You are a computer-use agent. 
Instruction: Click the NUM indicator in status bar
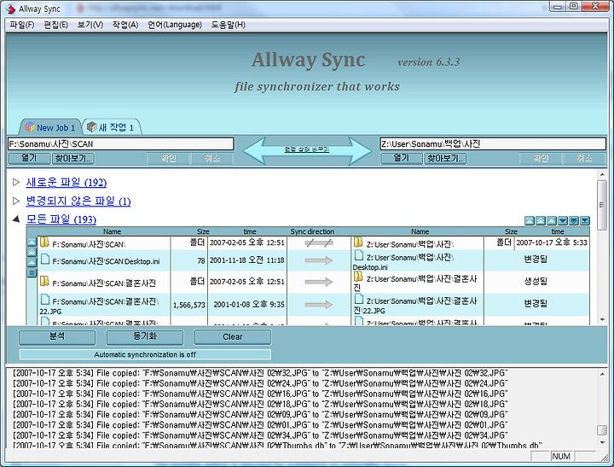point(561,456)
